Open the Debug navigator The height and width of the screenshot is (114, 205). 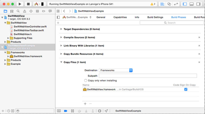pyautogui.click(x=37, y=11)
